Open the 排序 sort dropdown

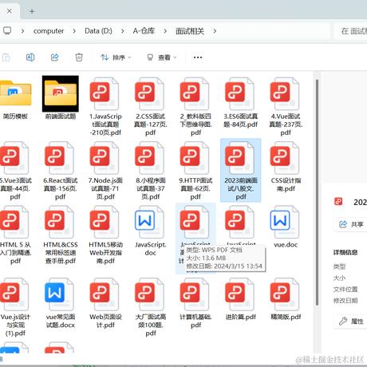[x=116, y=57]
